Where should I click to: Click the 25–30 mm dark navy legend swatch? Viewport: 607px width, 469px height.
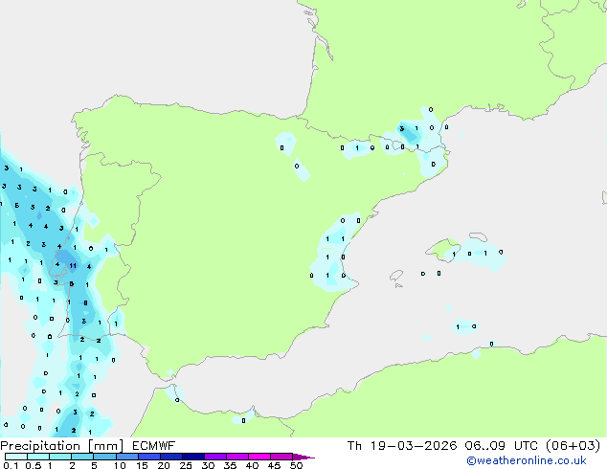coord(193,457)
